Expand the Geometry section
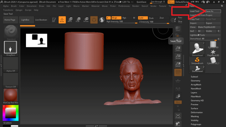The image size is (226, 127). point(196,81)
